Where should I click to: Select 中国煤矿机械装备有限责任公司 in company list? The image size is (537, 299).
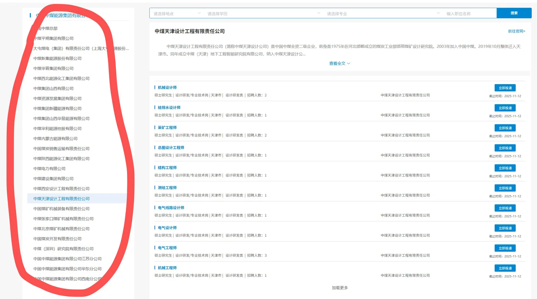(x=61, y=208)
